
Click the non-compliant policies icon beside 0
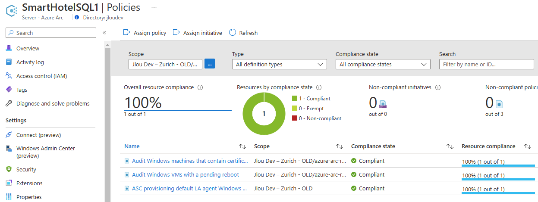click(499, 104)
